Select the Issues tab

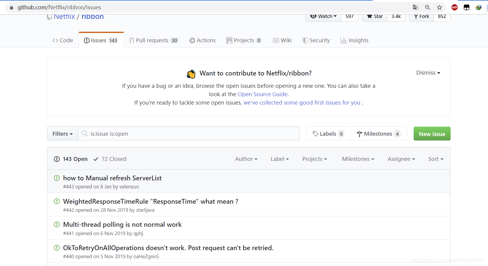click(101, 40)
